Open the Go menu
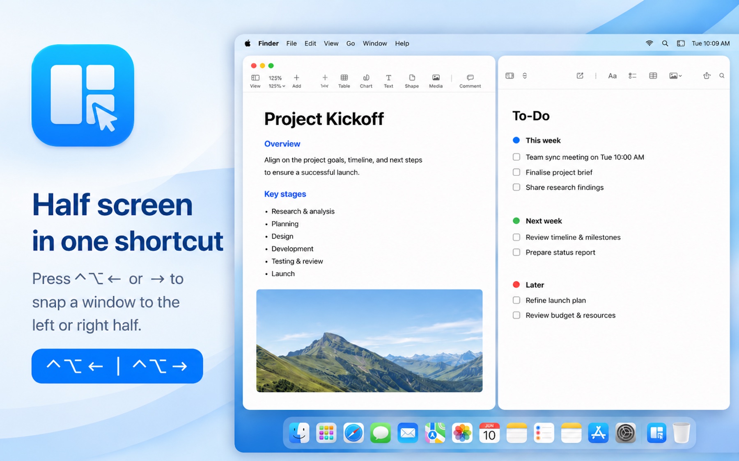This screenshot has width=739, height=461. 351,43
